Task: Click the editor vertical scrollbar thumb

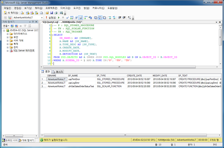Action: click(x=220, y=37)
